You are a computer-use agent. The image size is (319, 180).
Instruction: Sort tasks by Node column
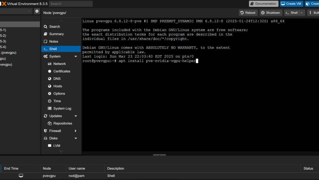[x=53, y=168]
